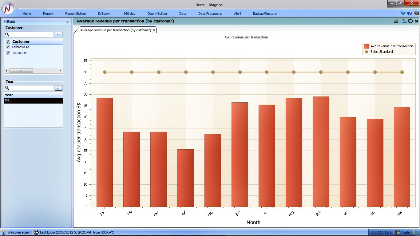Screen dimensions: 420x236
Task: Refresh the report with circular arrow icon
Action: [x=410, y=21]
